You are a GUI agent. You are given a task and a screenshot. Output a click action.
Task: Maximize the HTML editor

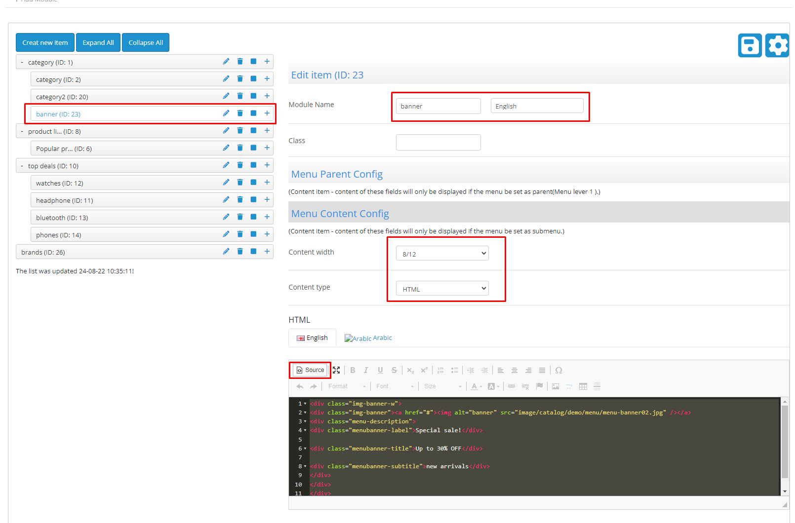tap(336, 370)
